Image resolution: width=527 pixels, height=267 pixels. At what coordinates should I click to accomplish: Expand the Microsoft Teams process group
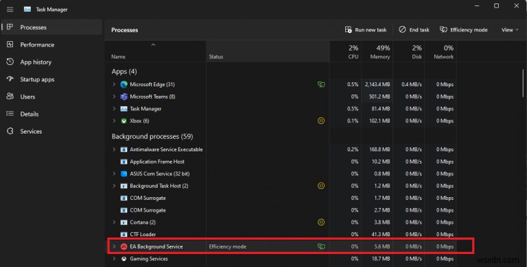click(114, 97)
